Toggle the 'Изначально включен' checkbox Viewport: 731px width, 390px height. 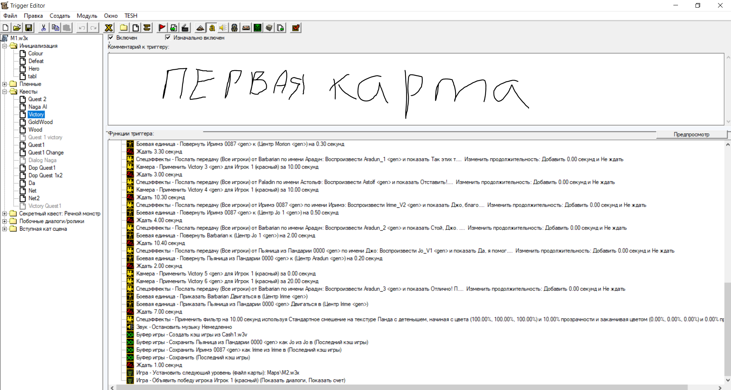[168, 37]
